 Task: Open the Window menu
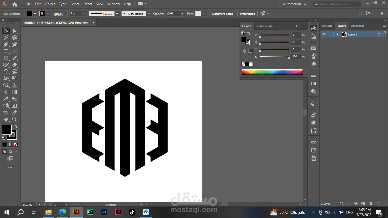coord(113,4)
